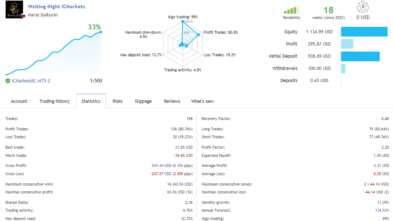The image size is (393, 221).
Task: Click the verified account checkmark icon
Action: coord(8,81)
